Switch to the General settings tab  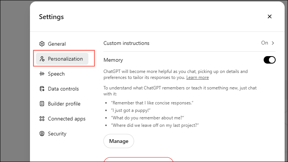pos(57,44)
